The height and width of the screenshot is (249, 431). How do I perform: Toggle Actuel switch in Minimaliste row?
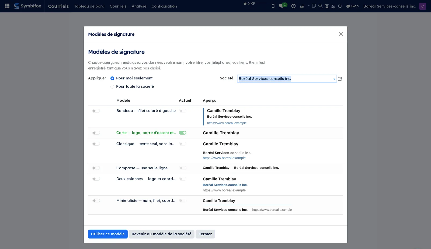[183, 201]
